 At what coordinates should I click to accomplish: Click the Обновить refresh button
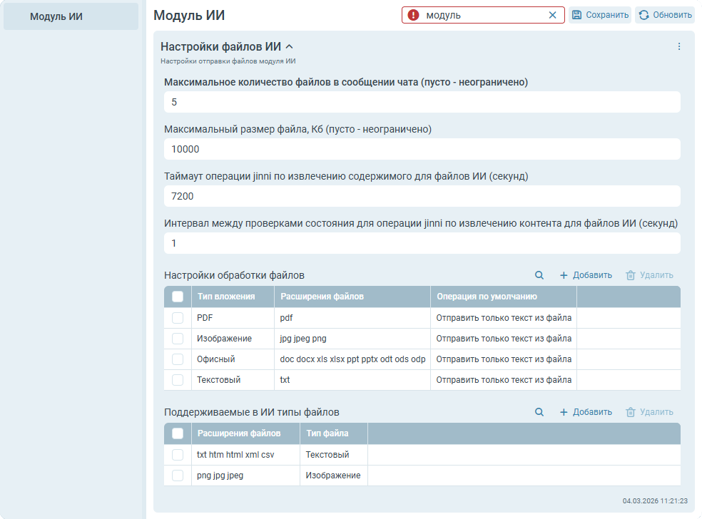click(x=665, y=15)
